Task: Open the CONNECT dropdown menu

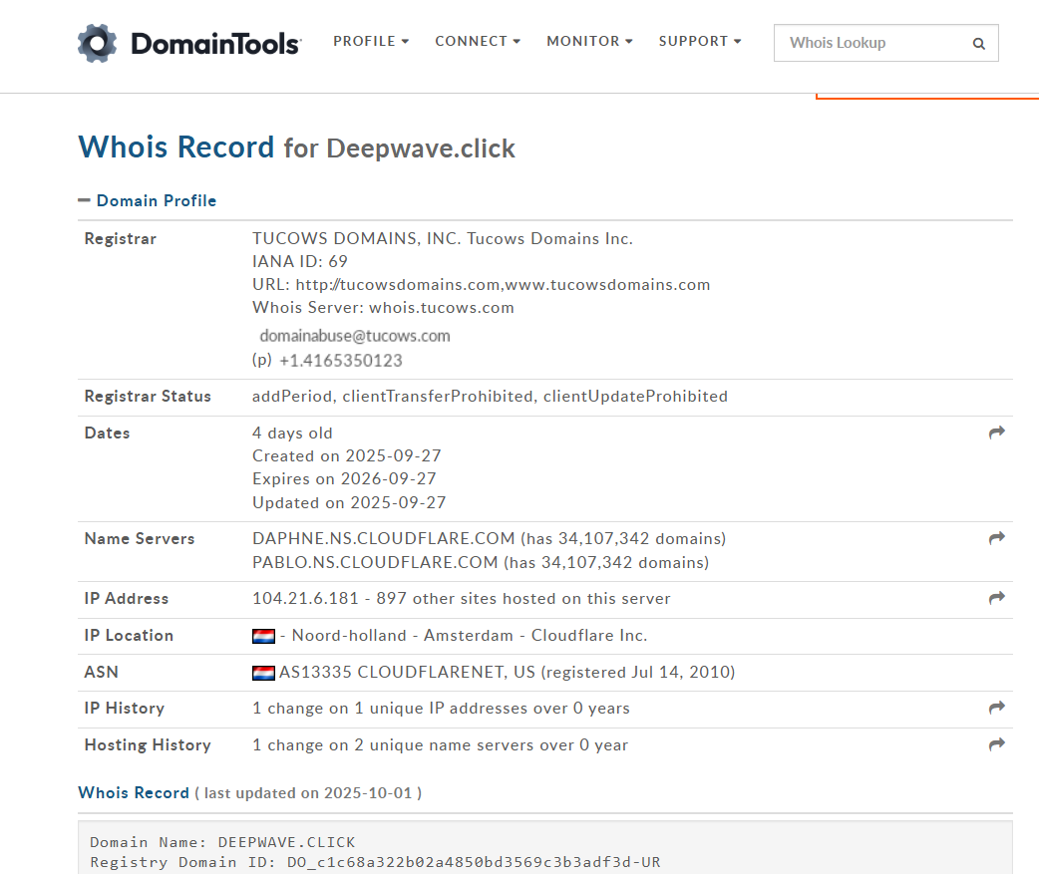Action: click(x=478, y=41)
